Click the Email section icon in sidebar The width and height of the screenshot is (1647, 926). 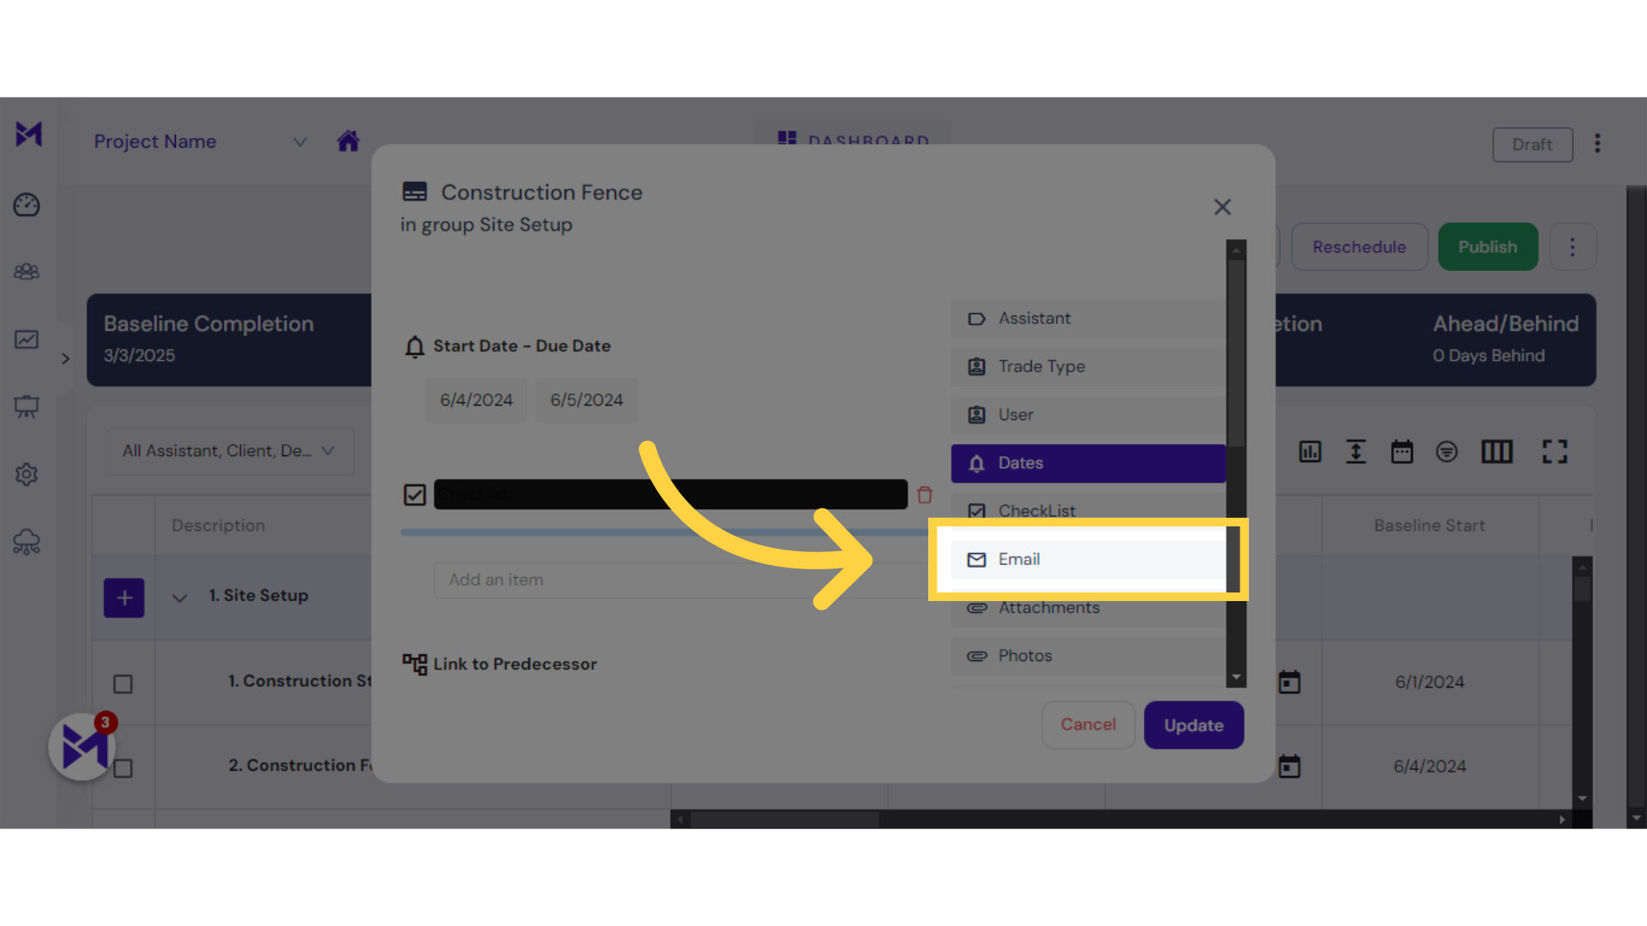tap(975, 558)
